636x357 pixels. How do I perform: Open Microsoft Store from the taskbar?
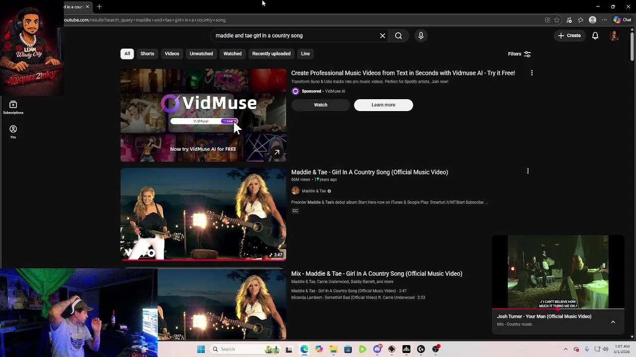click(348, 349)
